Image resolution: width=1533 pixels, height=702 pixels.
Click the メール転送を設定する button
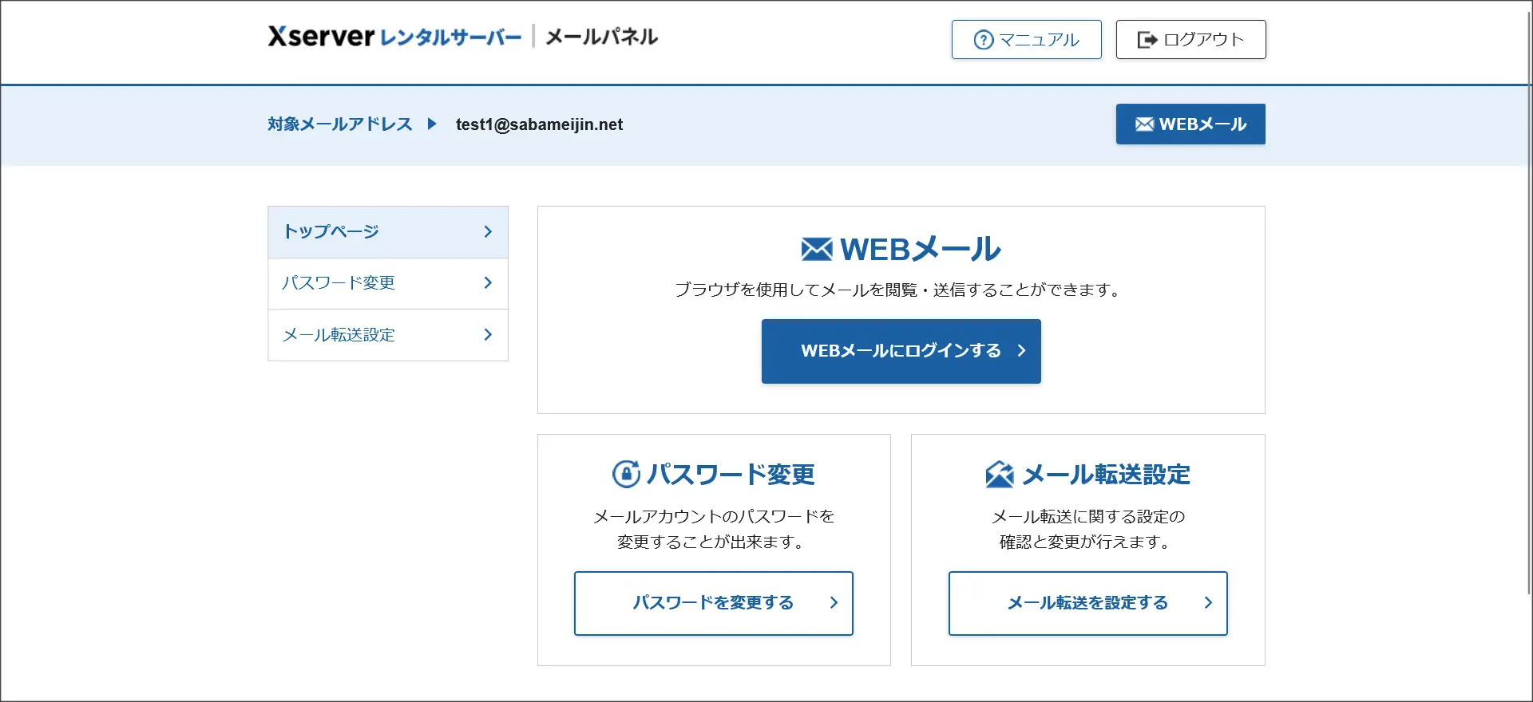(1087, 603)
